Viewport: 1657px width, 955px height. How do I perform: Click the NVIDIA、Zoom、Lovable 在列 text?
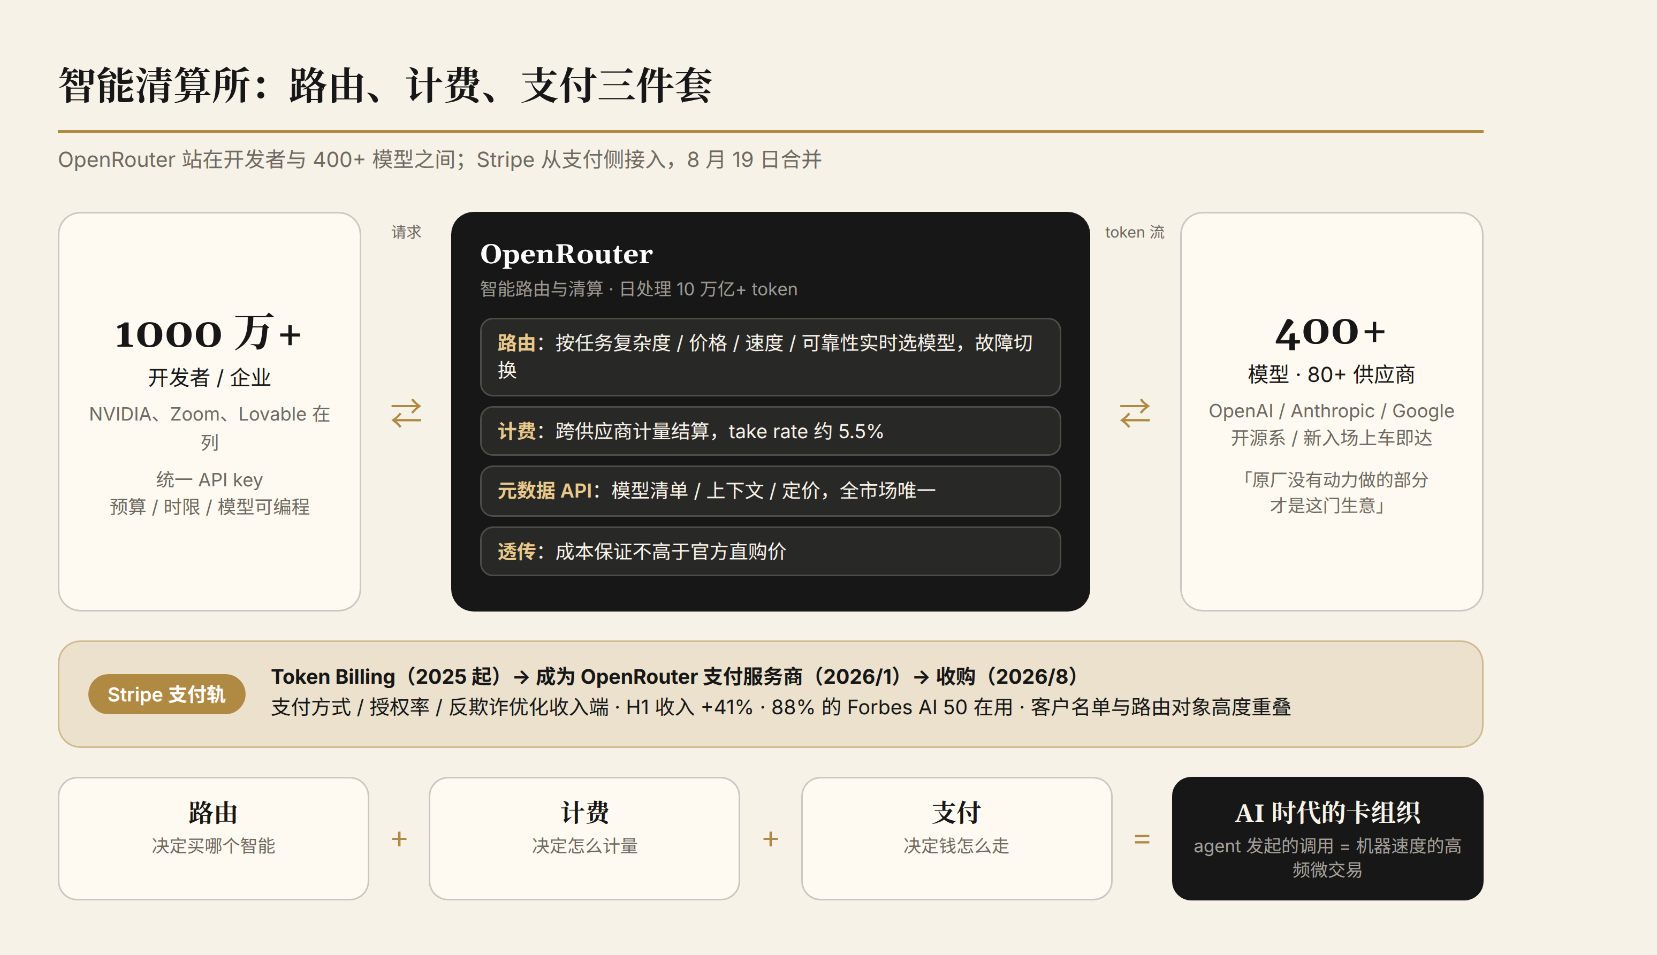209,427
